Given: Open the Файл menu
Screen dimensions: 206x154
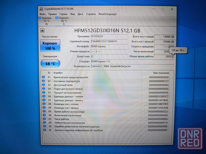Looking at the screenshot, I should click(42, 14).
